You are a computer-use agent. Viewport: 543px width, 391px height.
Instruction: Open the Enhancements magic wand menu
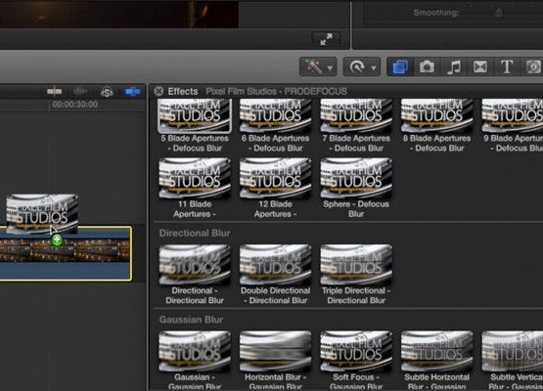pos(318,66)
